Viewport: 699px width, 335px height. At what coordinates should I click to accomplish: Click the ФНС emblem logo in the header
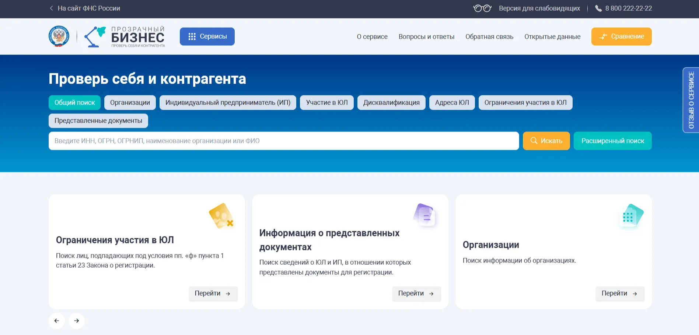pos(59,36)
